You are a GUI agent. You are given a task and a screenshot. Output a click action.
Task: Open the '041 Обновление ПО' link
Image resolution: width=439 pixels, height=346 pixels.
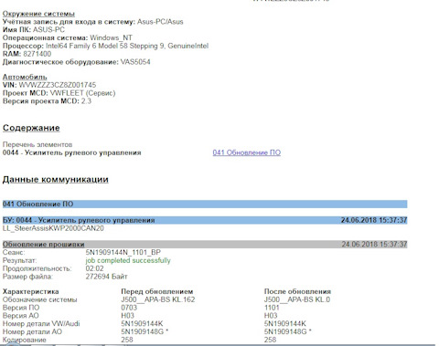point(247,152)
